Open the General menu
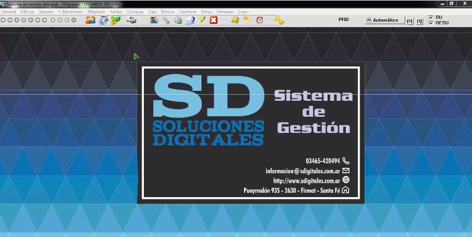Viewport: 472px width, 237px height. 9,12
